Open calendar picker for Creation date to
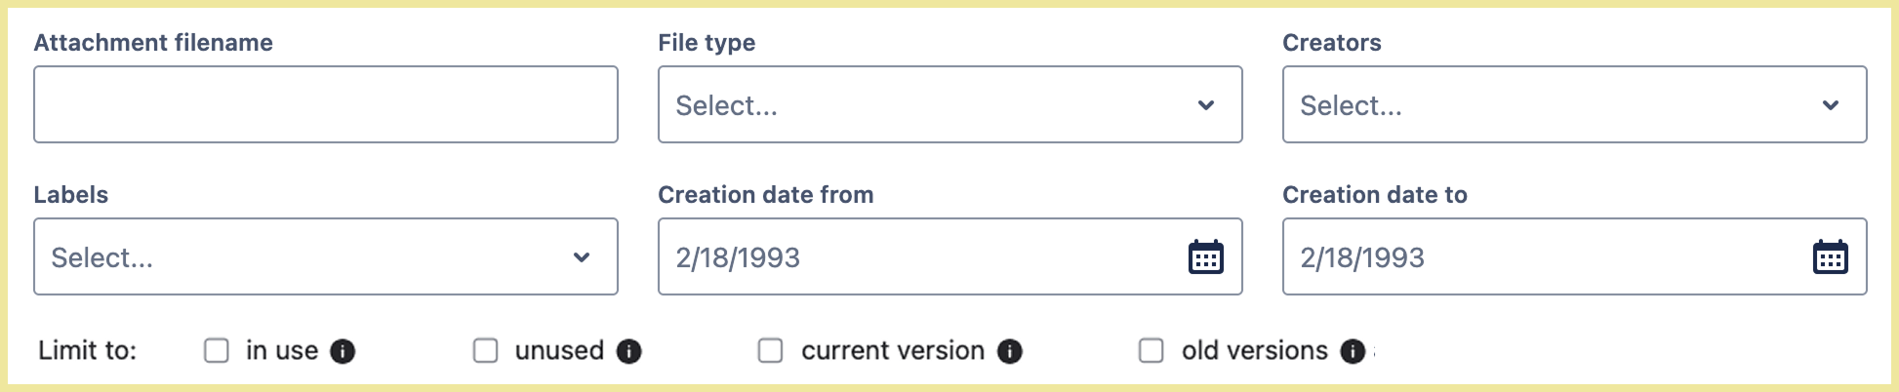1899x392 pixels. click(1830, 257)
